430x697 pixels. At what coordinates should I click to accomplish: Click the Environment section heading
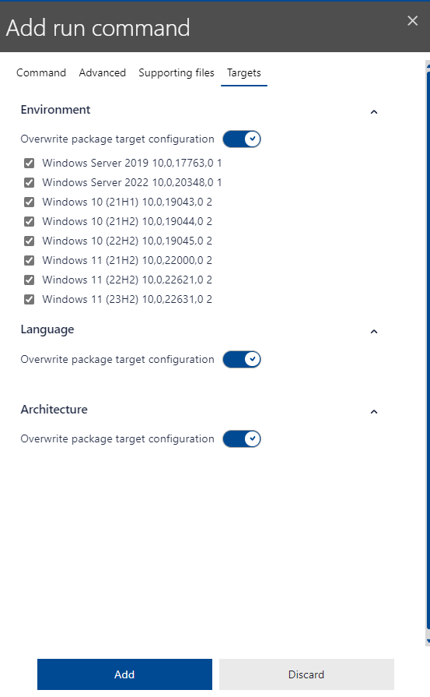[55, 109]
